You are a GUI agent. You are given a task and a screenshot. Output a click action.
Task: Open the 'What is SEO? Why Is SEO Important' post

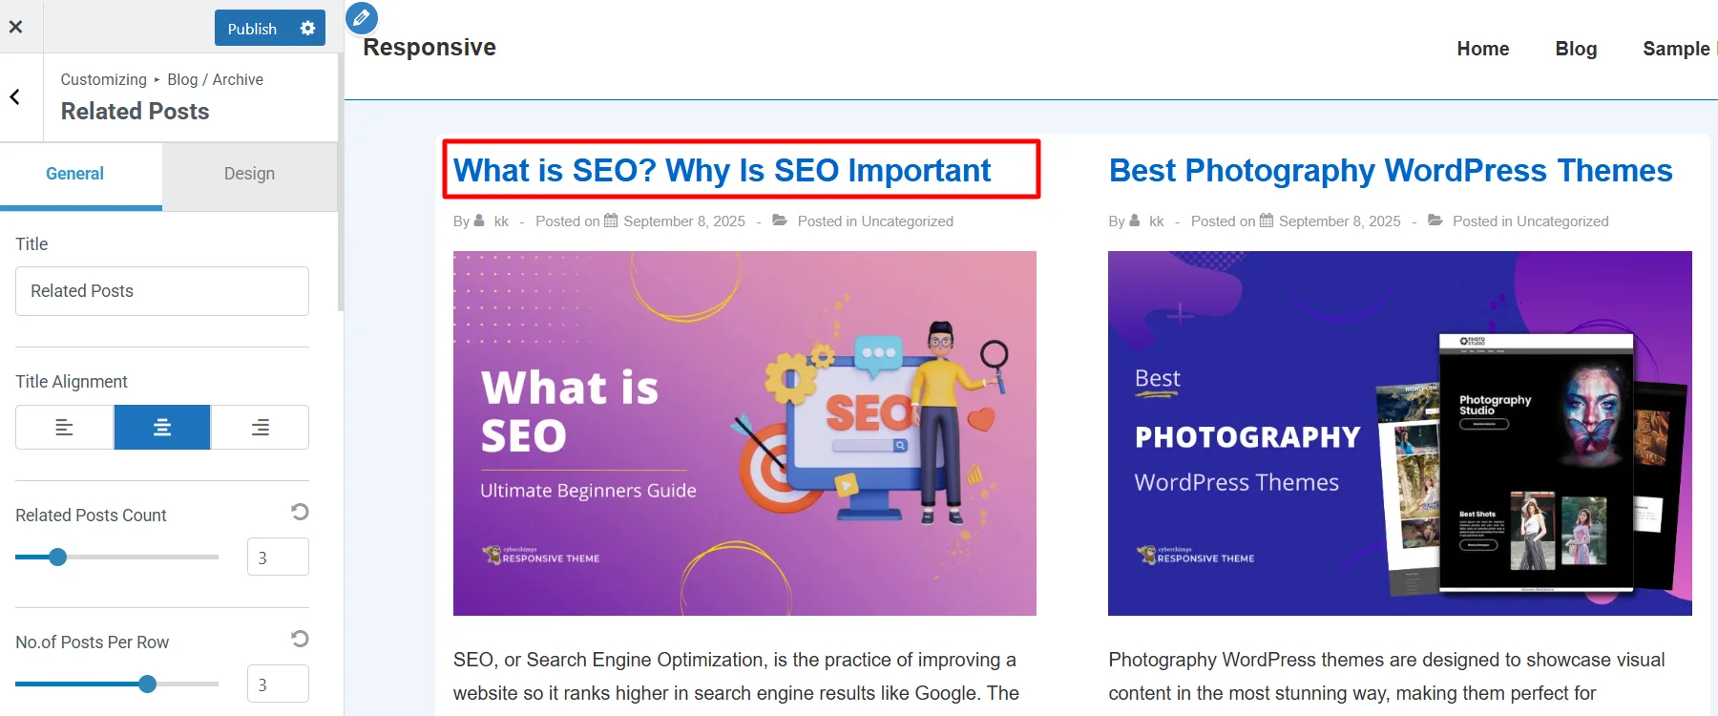[x=722, y=170]
